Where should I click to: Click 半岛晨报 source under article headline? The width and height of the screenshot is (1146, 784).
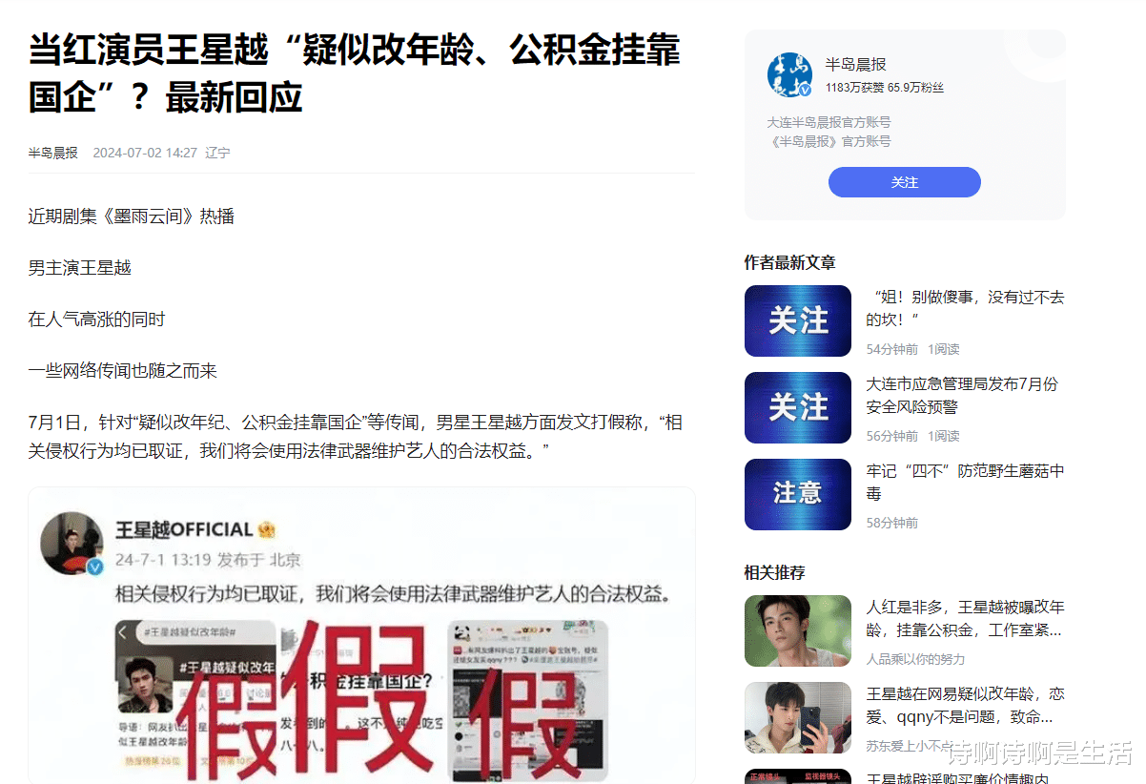point(53,153)
